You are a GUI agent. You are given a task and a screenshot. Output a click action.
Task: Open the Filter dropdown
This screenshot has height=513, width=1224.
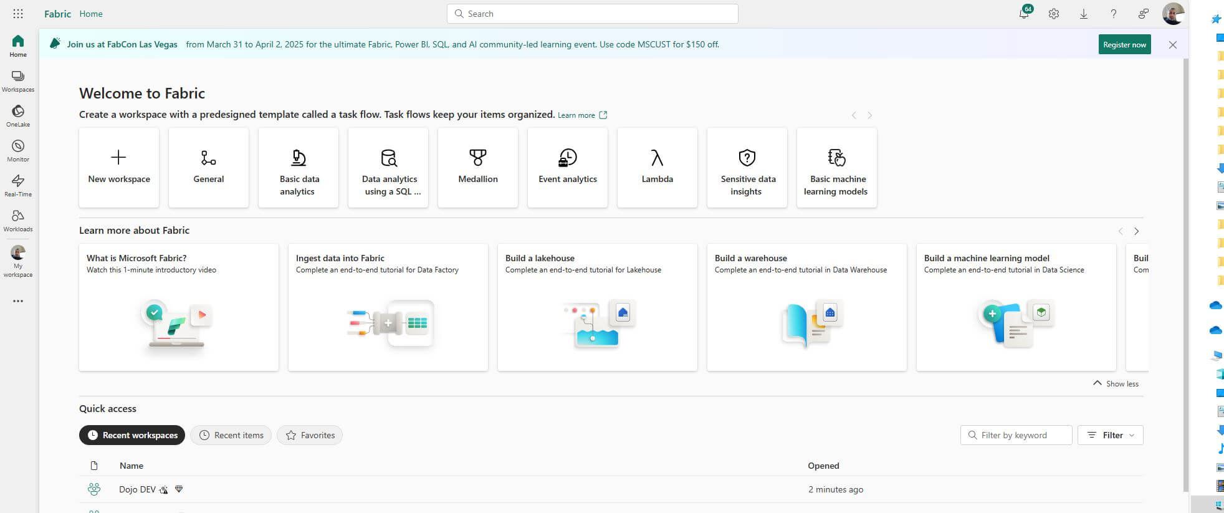click(1111, 435)
